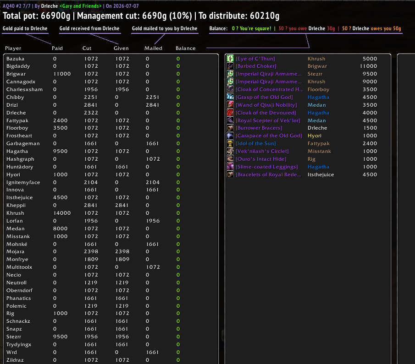415x364 pixels.
Task: Open the [Slime-coated Leggings] item link
Action: tap(267, 167)
